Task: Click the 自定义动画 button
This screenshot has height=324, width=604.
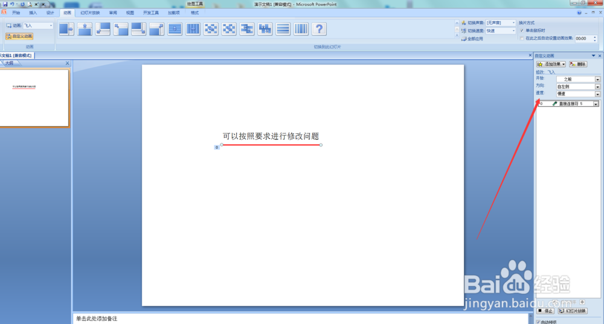Action: coord(19,36)
